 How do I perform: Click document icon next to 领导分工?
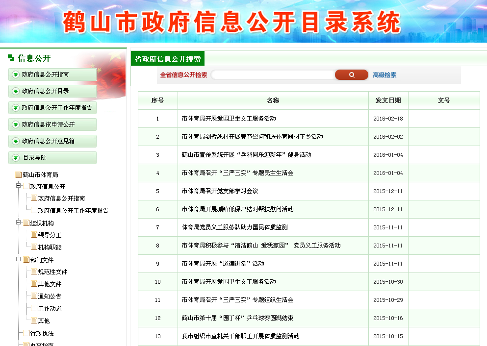pyautogui.click(x=34, y=235)
